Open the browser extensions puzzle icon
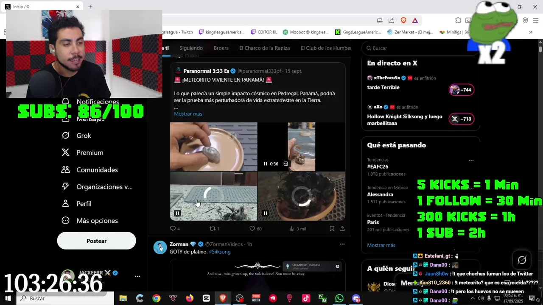Viewport: 543px width, 305px height. (x=458, y=20)
